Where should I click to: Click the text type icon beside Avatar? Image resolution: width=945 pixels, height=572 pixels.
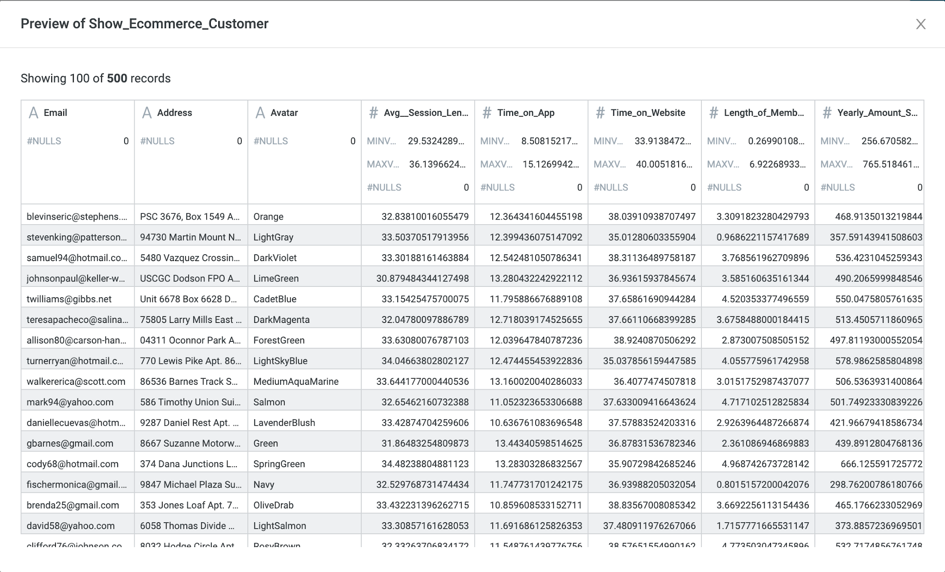pyautogui.click(x=260, y=113)
